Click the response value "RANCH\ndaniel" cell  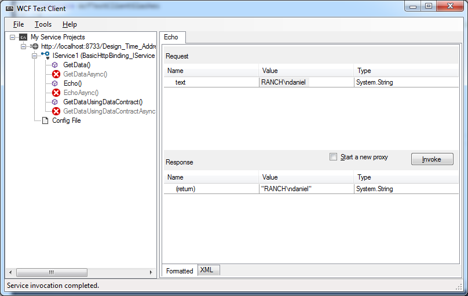pos(306,189)
